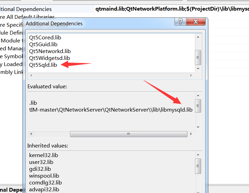Image resolution: width=249 pixels, height=193 pixels.
Task: Click left arrow of Evaluated value horizontal scrollbar
Action: point(31,134)
